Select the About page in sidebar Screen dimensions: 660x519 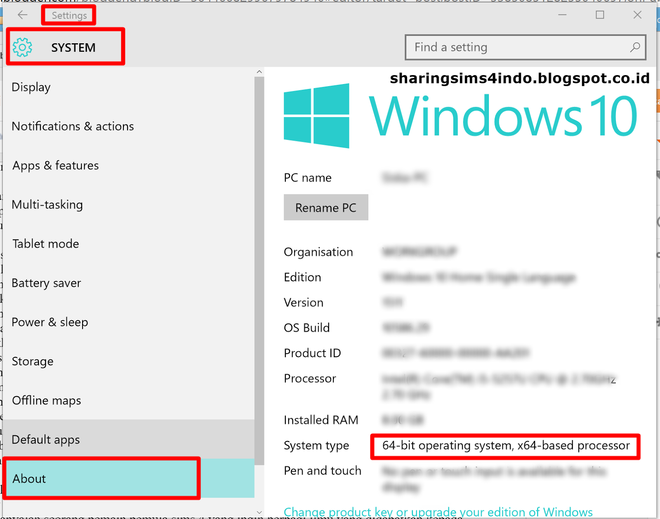129,479
